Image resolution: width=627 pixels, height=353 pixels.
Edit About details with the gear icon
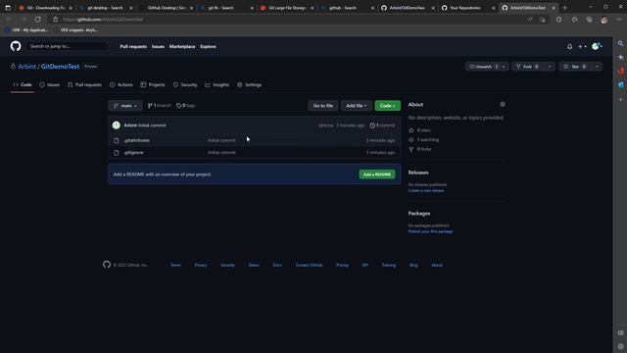pos(503,105)
